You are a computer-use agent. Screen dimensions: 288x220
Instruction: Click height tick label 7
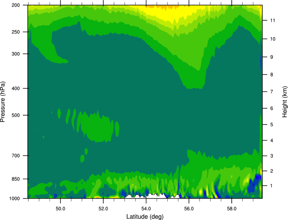272,92
